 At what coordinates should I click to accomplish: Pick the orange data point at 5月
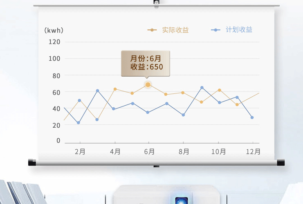[132, 93]
